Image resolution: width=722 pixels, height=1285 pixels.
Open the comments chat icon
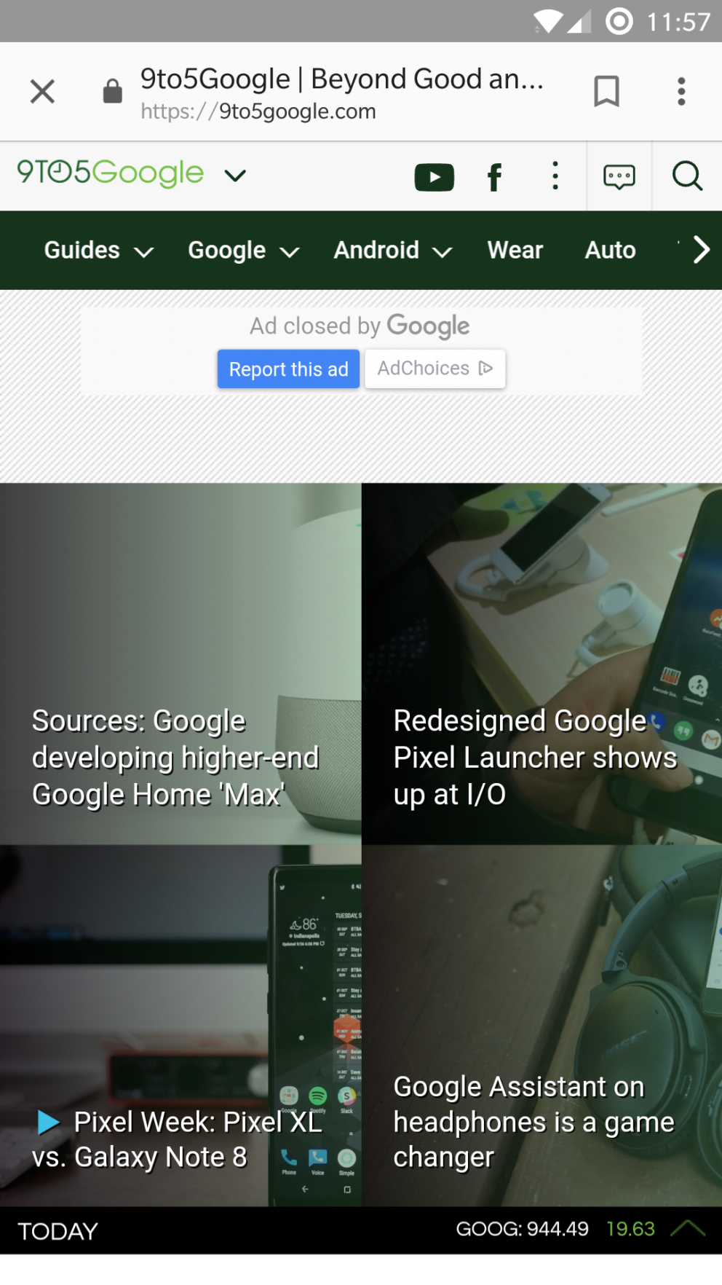tap(619, 177)
